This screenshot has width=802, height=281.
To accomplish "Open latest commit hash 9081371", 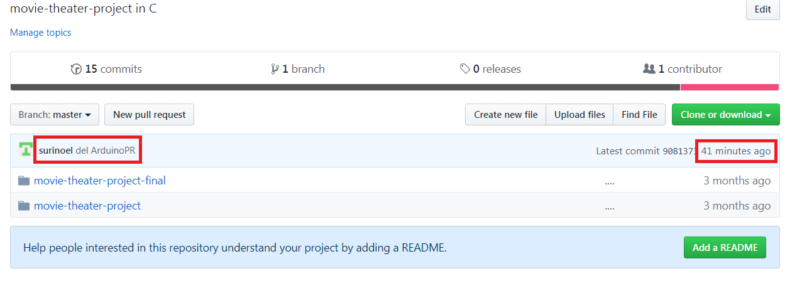I will (680, 151).
